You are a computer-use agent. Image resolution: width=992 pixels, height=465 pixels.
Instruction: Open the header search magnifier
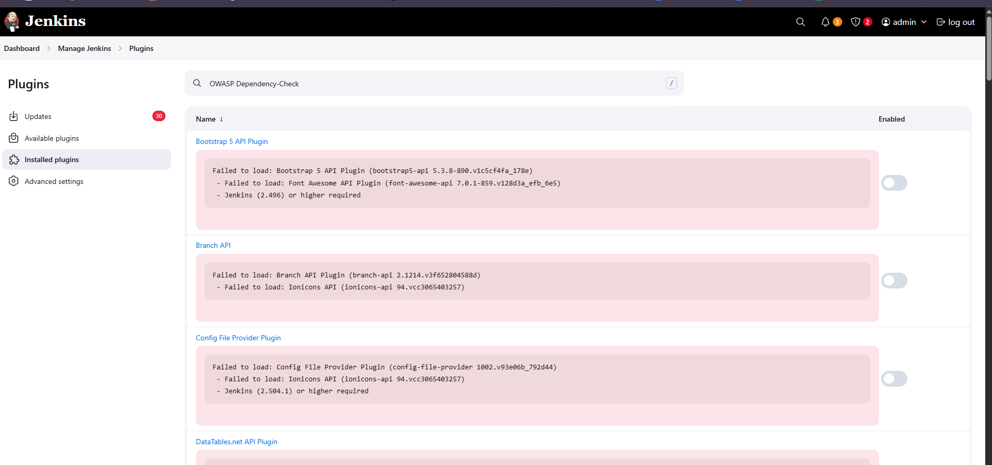coord(801,22)
